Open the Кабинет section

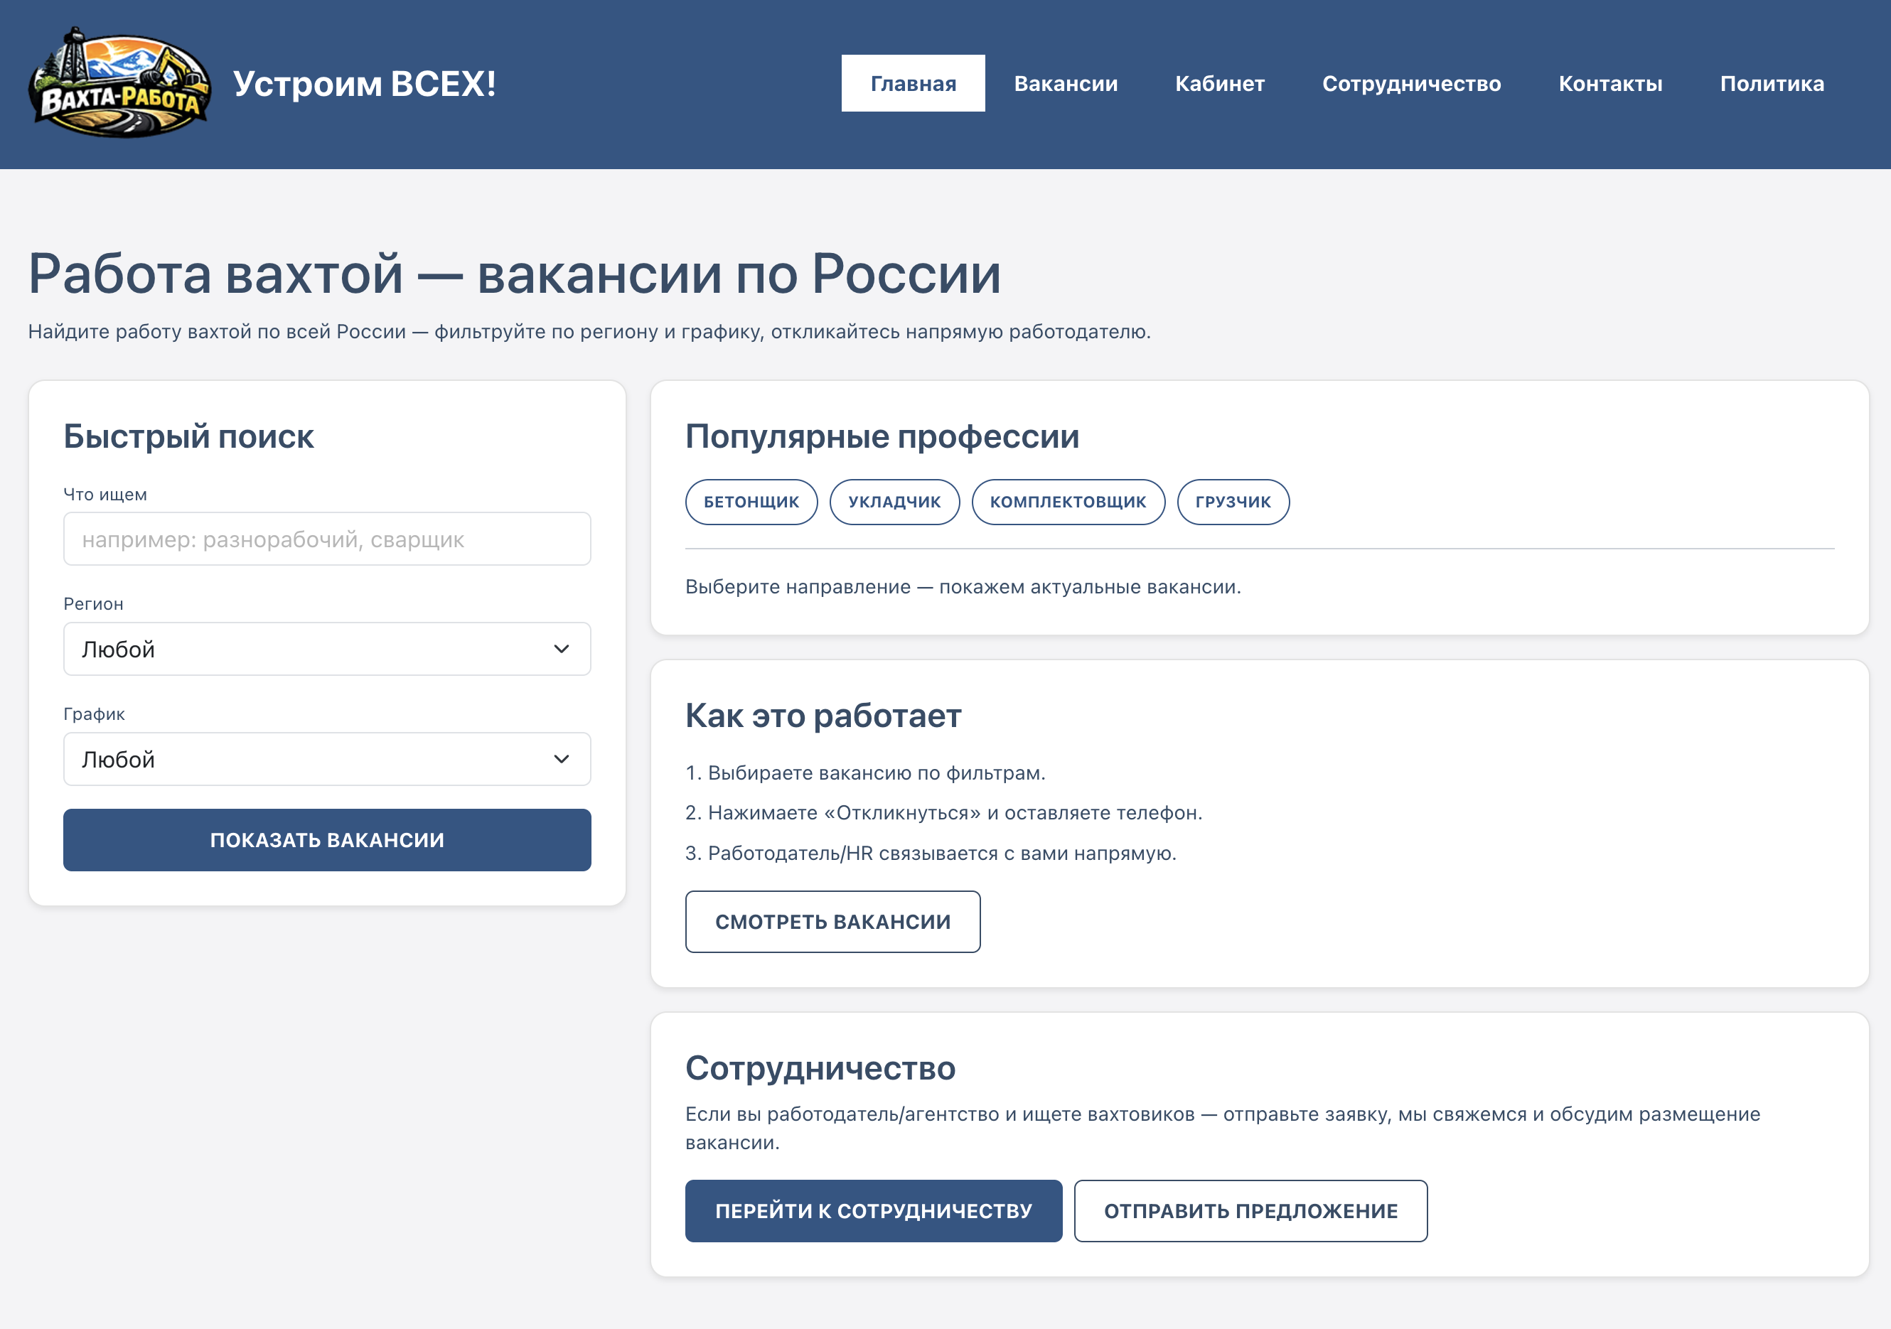[1220, 82]
